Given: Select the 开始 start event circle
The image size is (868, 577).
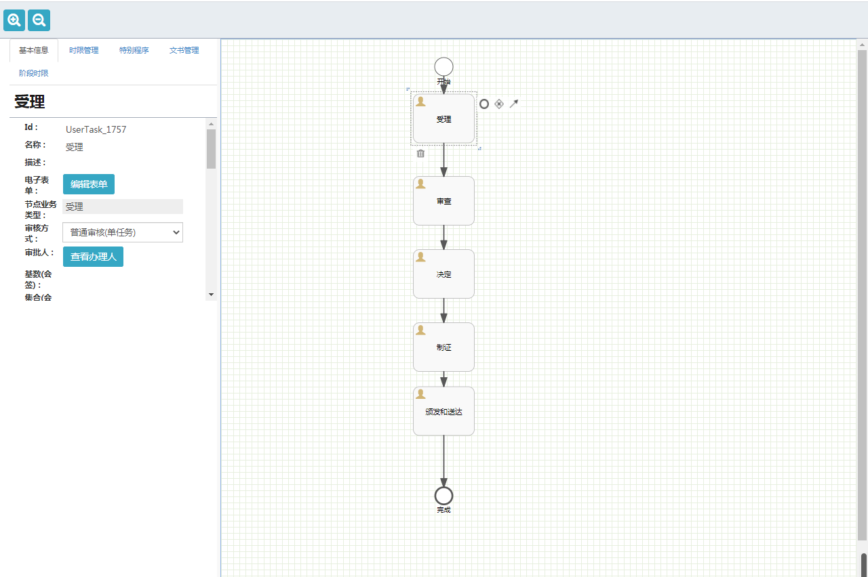Looking at the screenshot, I should click(443, 66).
